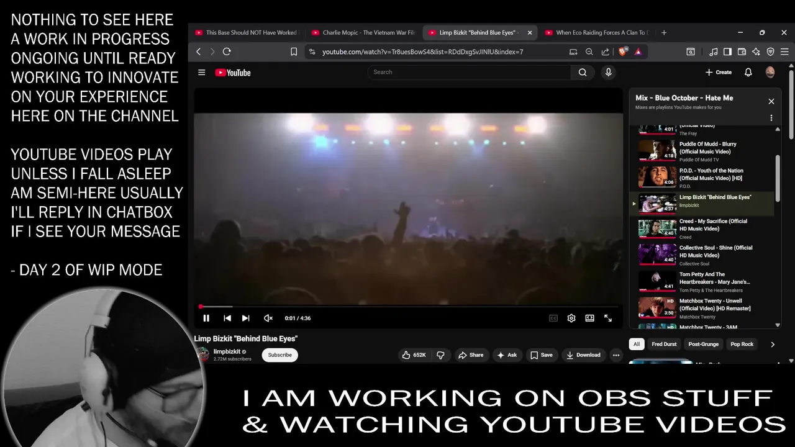Viewport: 795px width, 447px height.
Task: Share this page from the address bar icon
Action: tap(606, 52)
